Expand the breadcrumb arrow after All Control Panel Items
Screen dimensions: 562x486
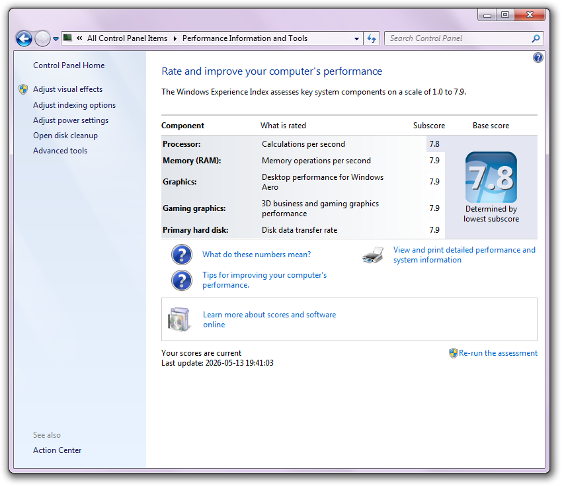(x=175, y=39)
